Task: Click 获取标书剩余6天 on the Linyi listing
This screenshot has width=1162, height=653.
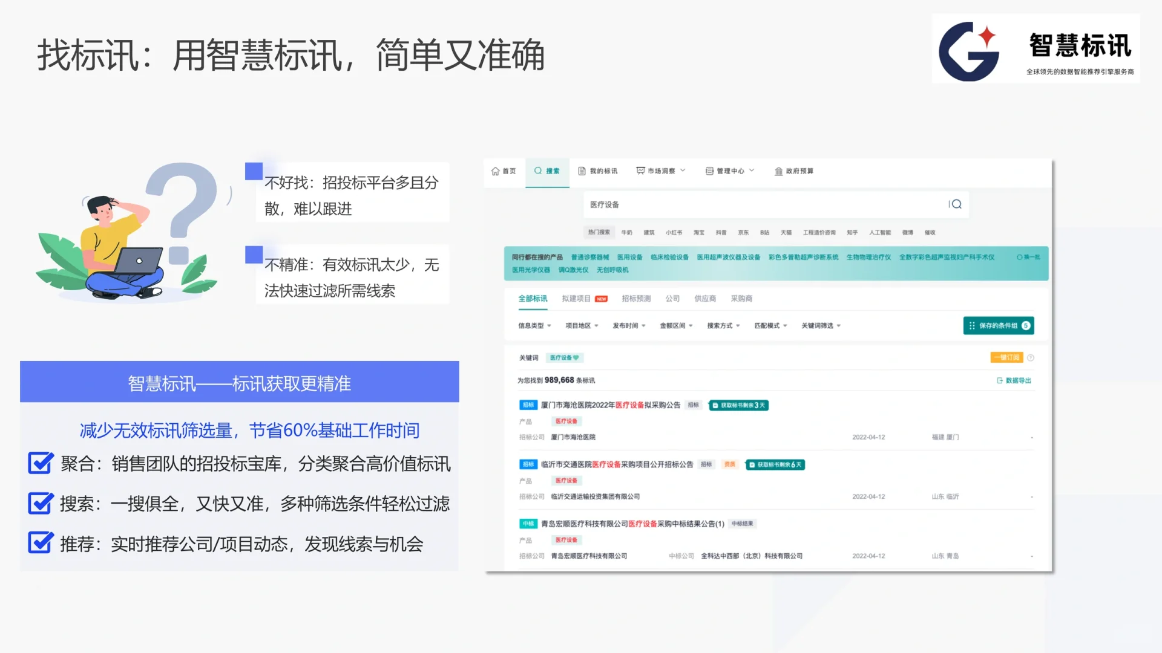Action: (775, 464)
